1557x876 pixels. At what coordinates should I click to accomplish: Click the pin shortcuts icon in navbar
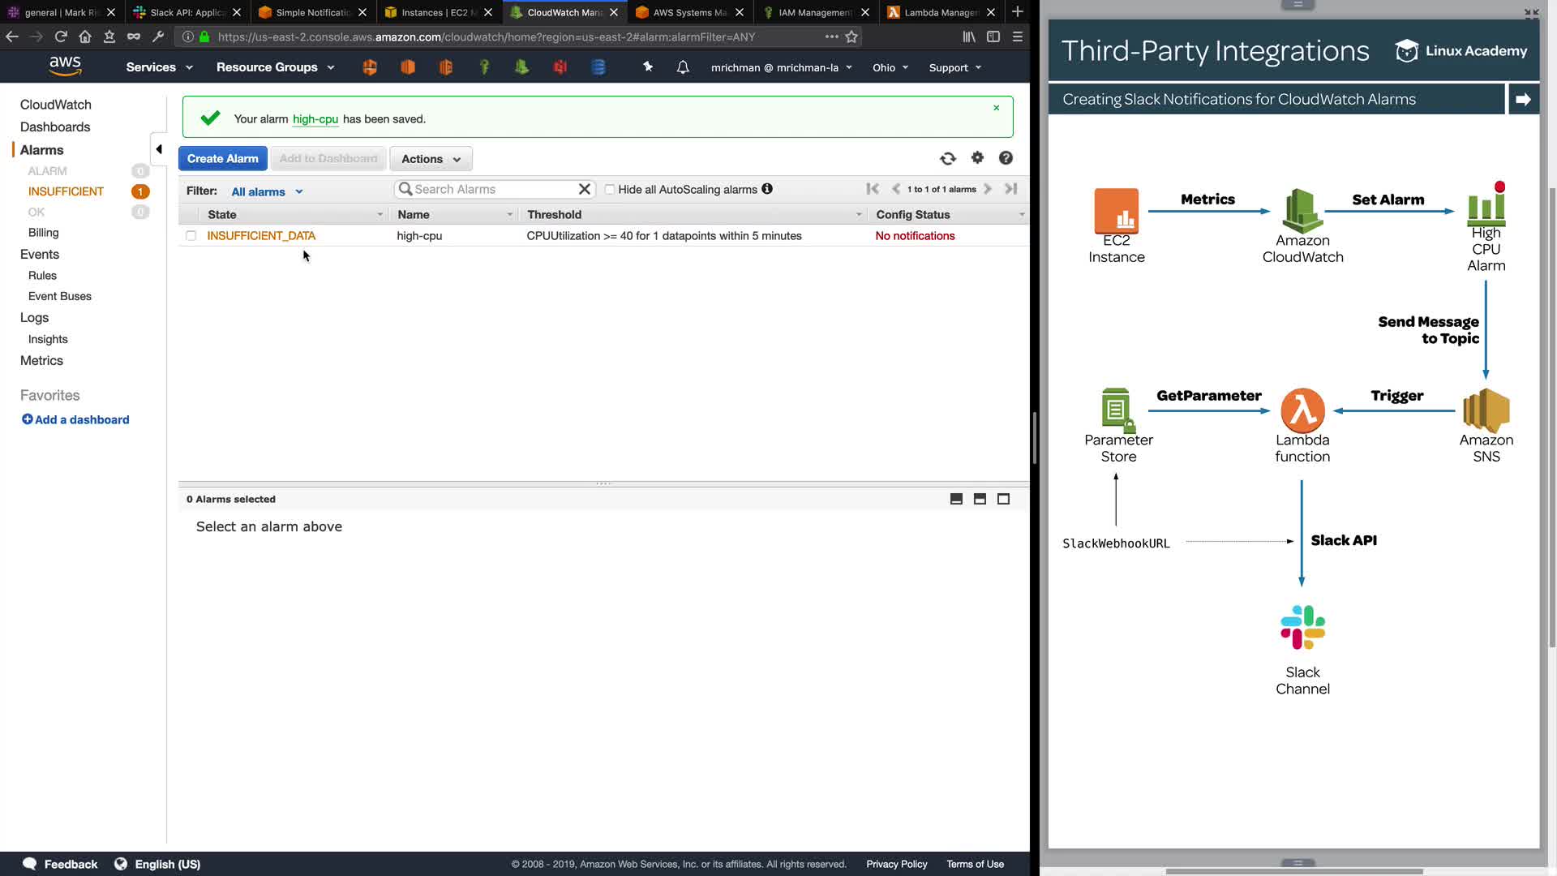(x=648, y=67)
